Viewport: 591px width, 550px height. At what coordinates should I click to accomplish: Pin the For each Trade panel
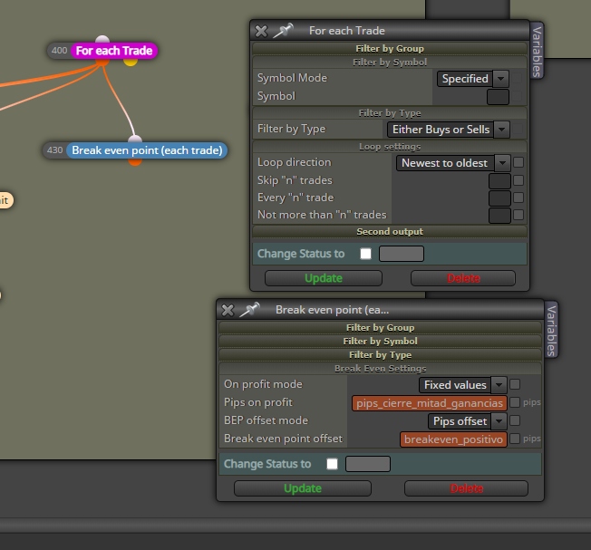[x=283, y=31]
